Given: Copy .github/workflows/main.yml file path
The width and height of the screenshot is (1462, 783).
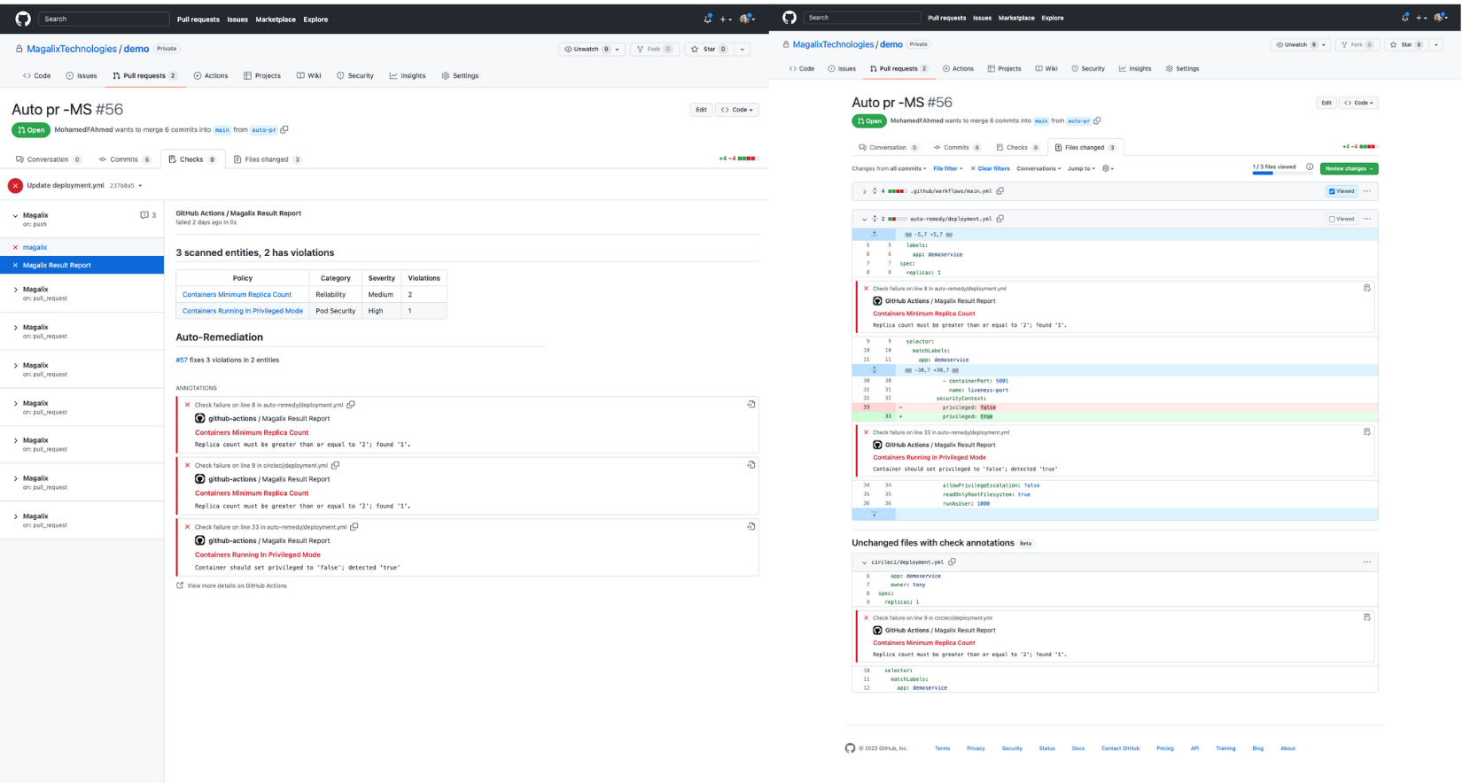Looking at the screenshot, I should tap(999, 191).
